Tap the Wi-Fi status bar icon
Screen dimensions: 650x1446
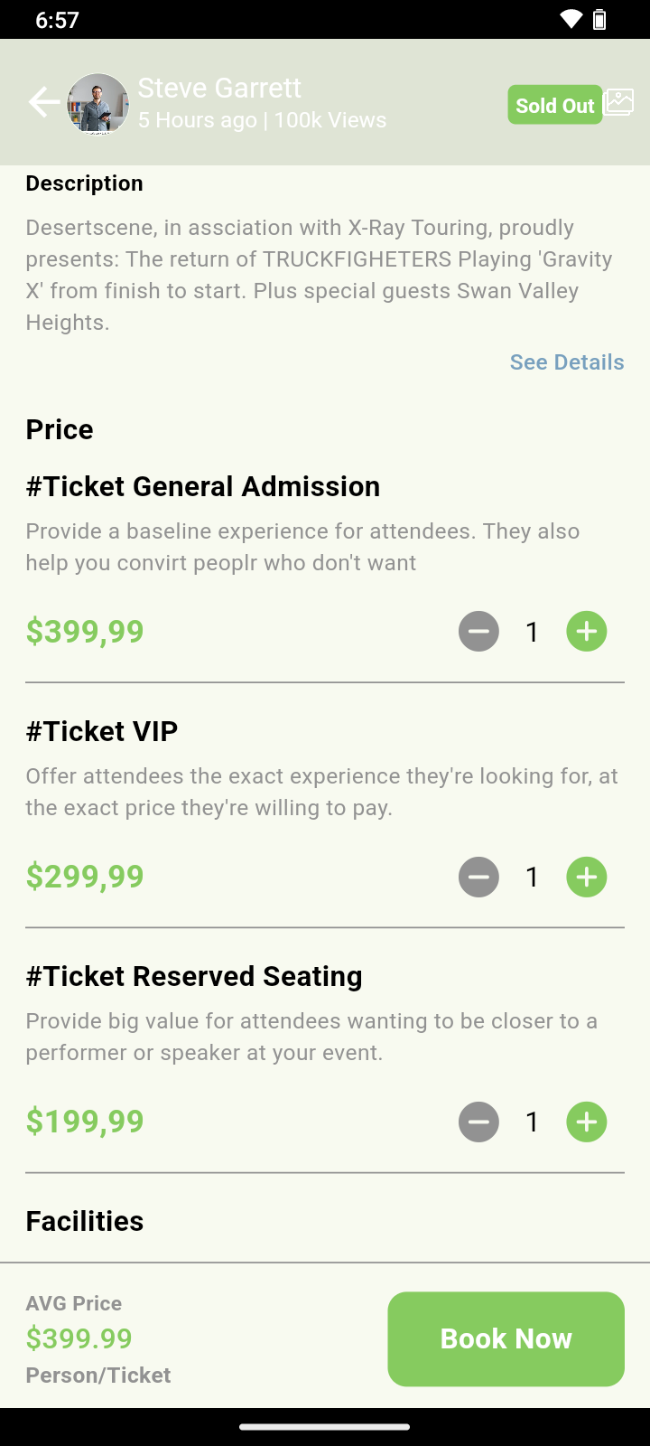click(x=571, y=19)
